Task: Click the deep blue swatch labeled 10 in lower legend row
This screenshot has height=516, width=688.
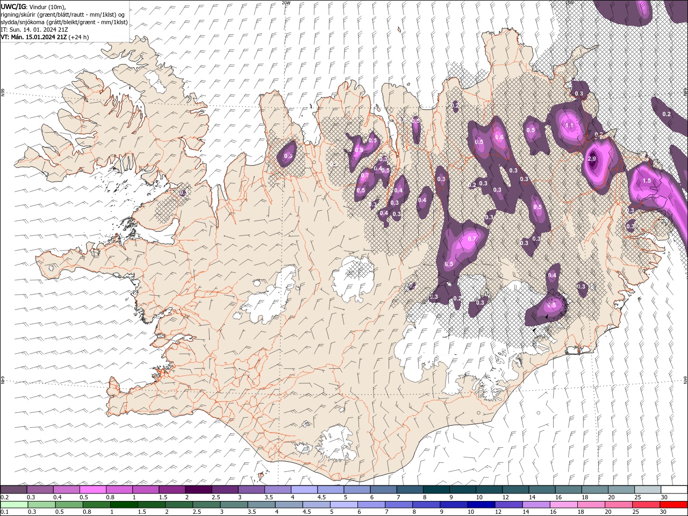Action: pos(481,504)
